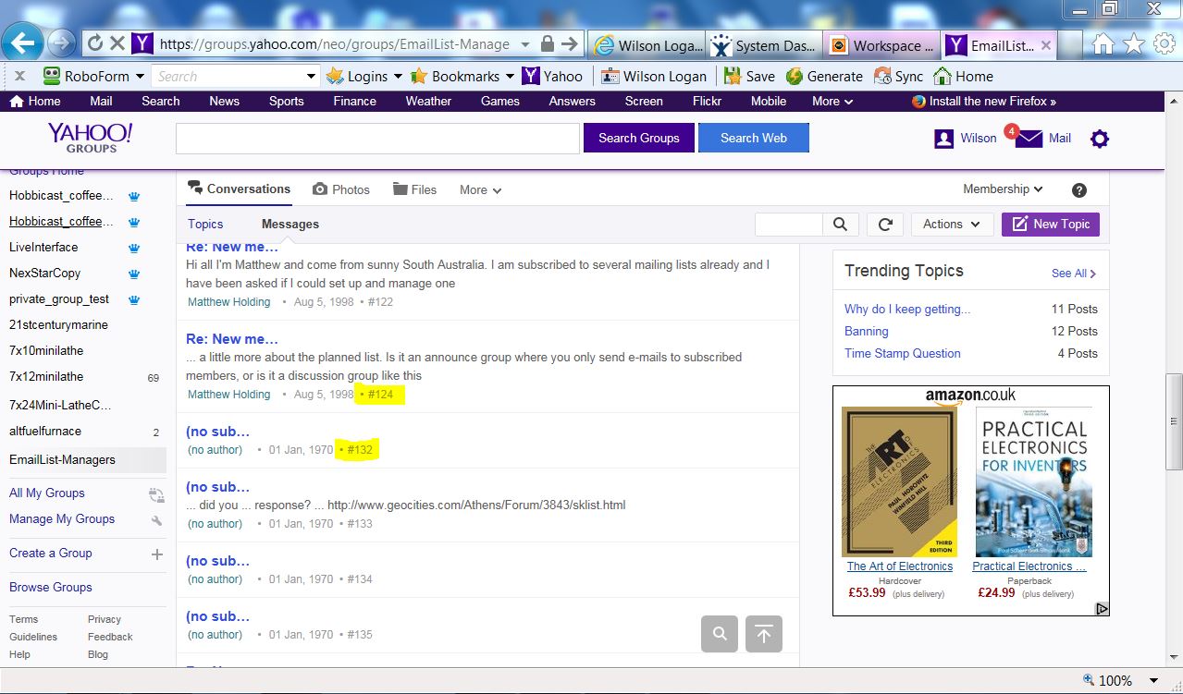The width and height of the screenshot is (1183, 694).
Task: Click the browser address bar URL
Action: 334,44
